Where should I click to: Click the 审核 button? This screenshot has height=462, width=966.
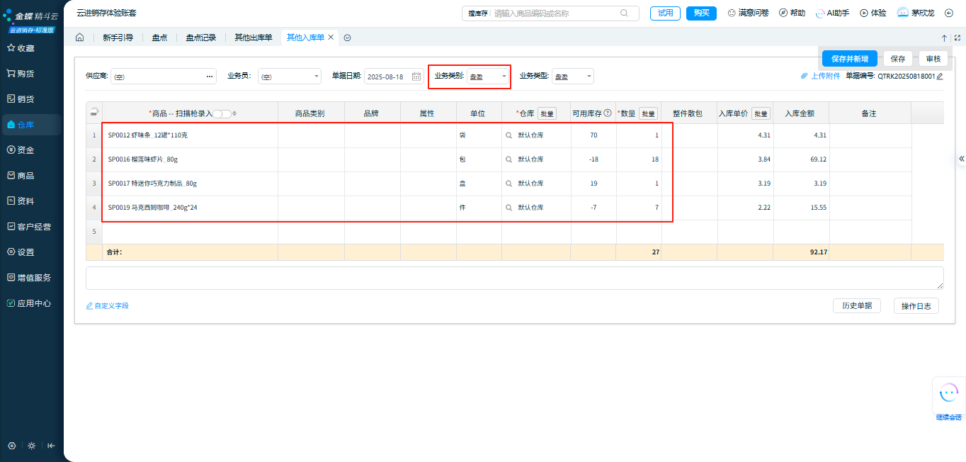click(x=933, y=59)
